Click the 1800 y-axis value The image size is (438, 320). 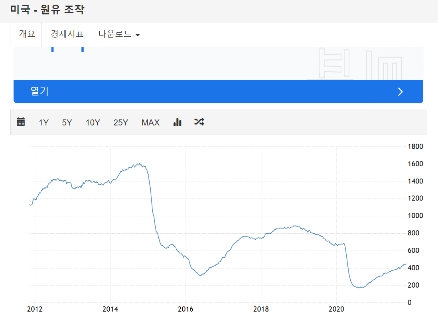[415, 146]
